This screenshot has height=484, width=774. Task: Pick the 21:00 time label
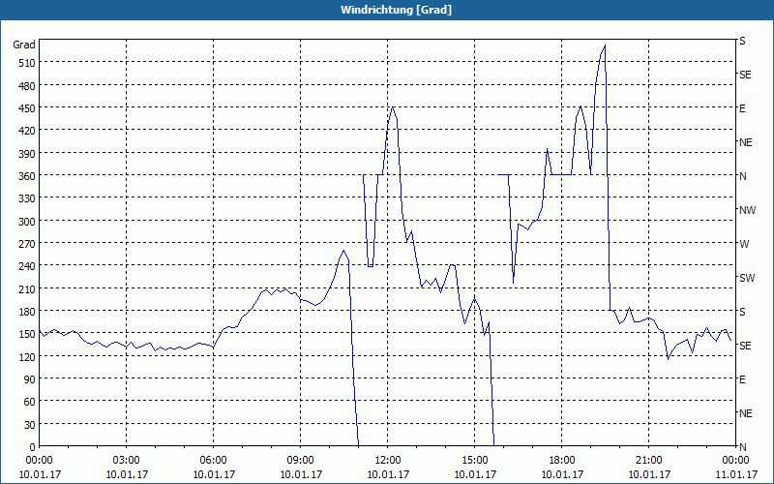648,461
